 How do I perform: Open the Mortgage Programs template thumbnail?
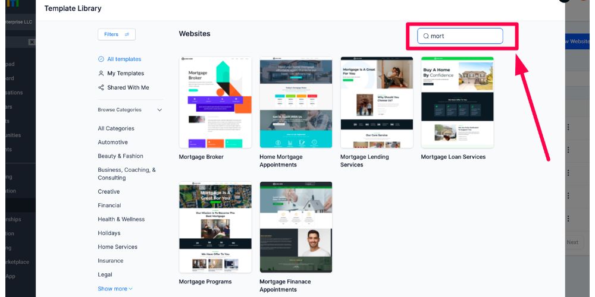[215, 228]
